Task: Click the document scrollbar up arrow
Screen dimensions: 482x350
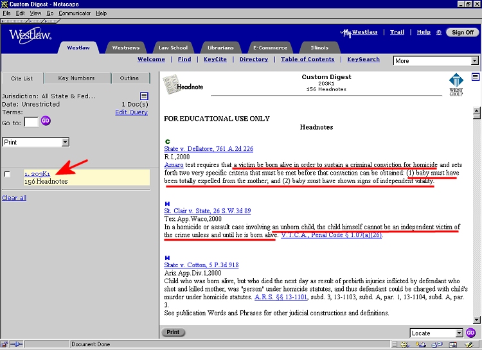Action: (x=476, y=110)
